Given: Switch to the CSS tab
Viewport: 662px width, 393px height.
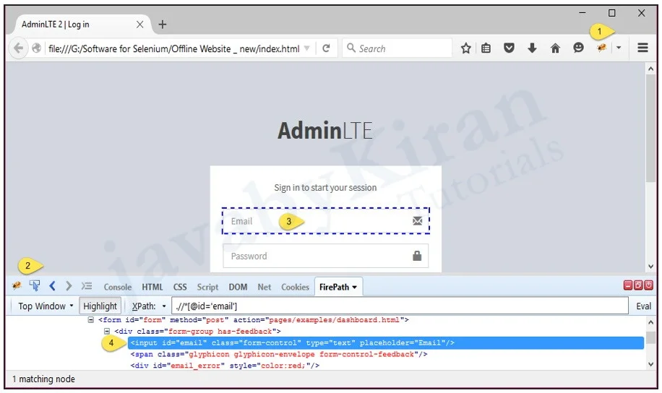Looking at the screenshot, I should [180, 287].
